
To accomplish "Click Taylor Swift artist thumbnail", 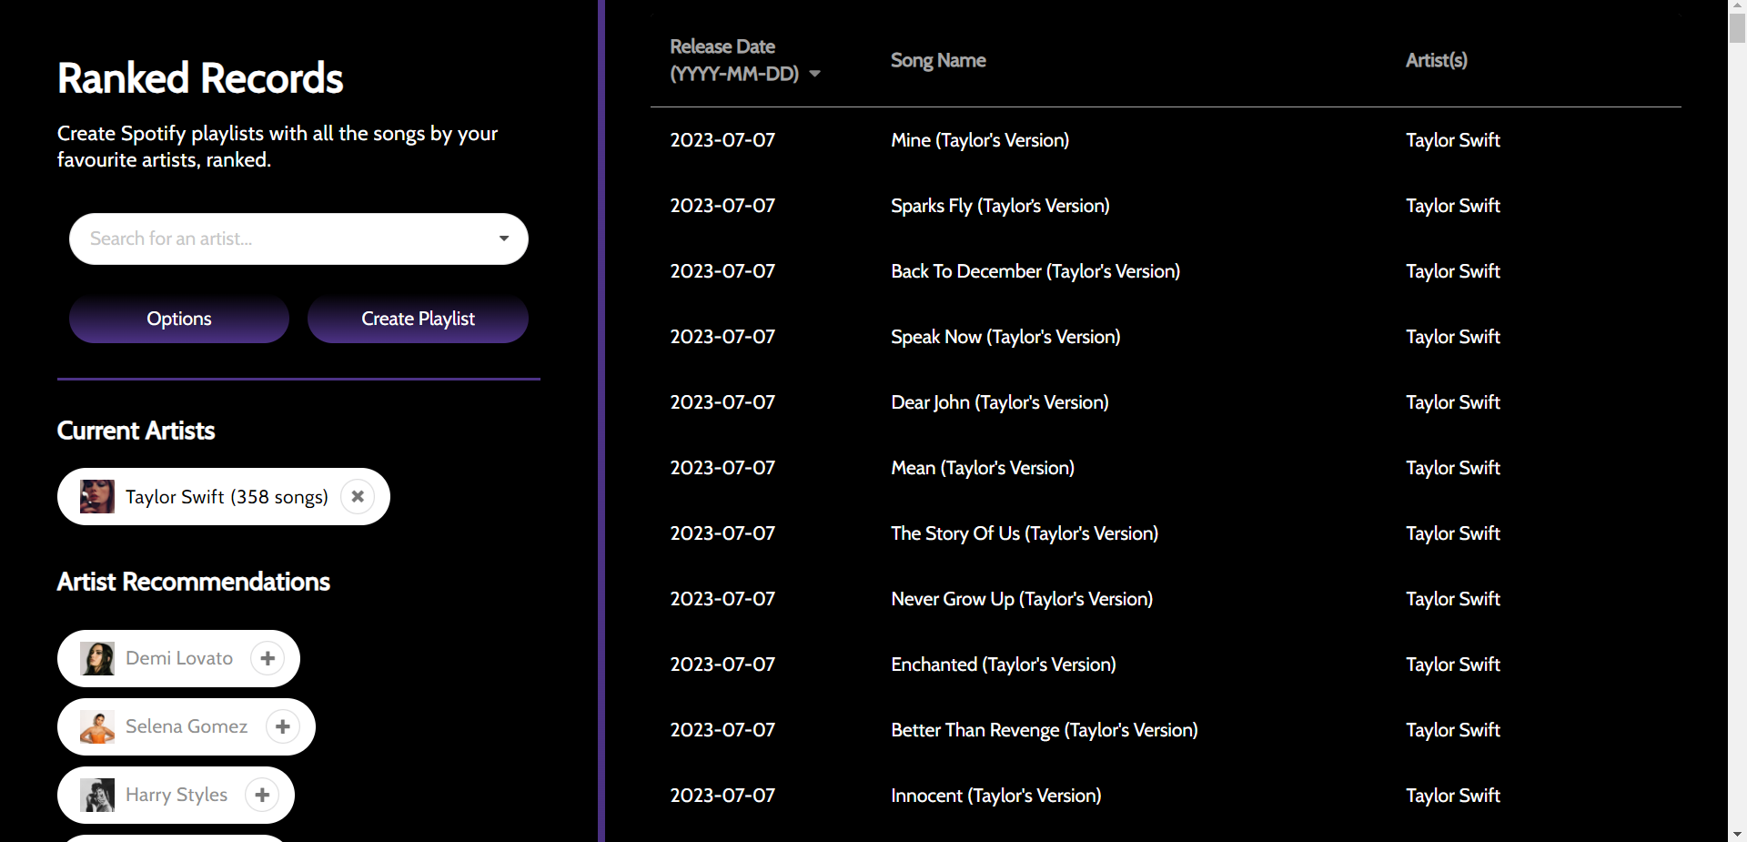I will [97, 497].
